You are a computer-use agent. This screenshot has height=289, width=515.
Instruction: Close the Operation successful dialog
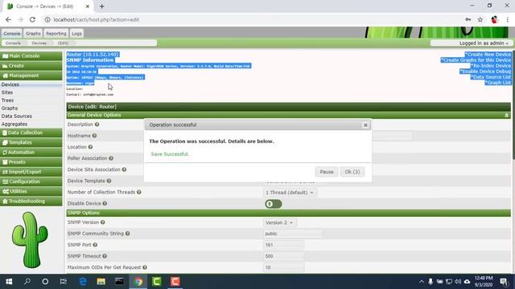365,125
